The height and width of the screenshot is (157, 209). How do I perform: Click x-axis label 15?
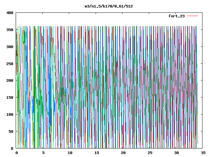click(97, 153)
